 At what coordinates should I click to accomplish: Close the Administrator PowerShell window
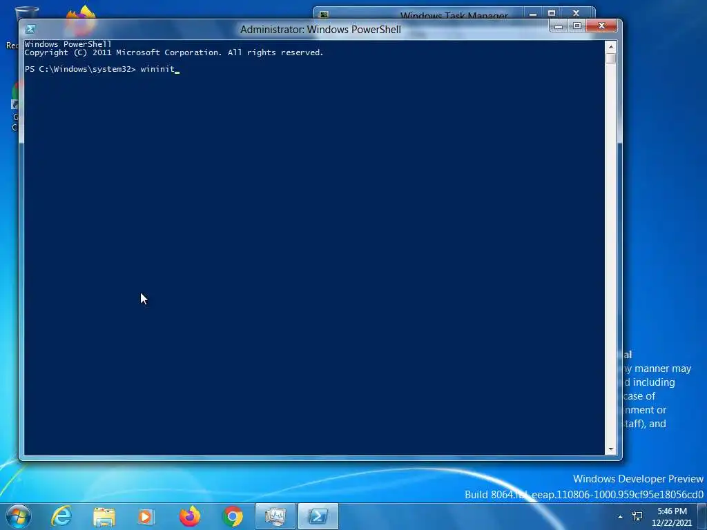pyautogui.click(x=601, y=26)
